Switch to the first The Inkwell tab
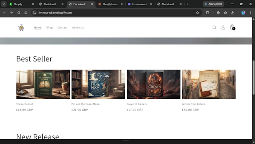This screenshot has width=255, height=144. pos(51,4)
